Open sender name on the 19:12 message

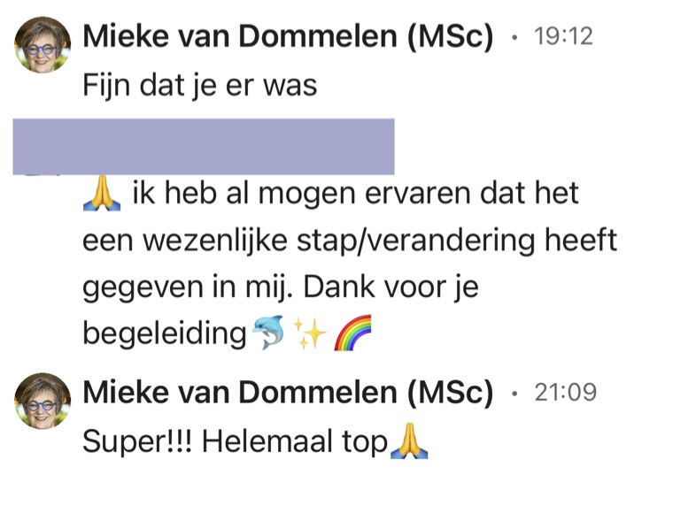tap(288, 38)
